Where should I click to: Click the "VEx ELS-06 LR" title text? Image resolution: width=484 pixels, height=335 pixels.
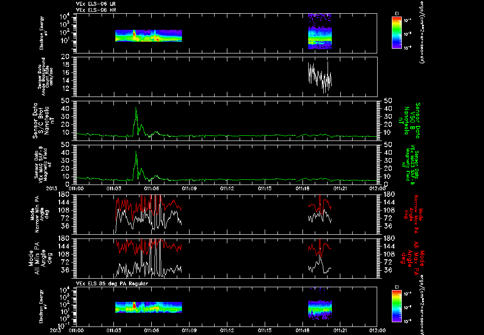(96, 4)
